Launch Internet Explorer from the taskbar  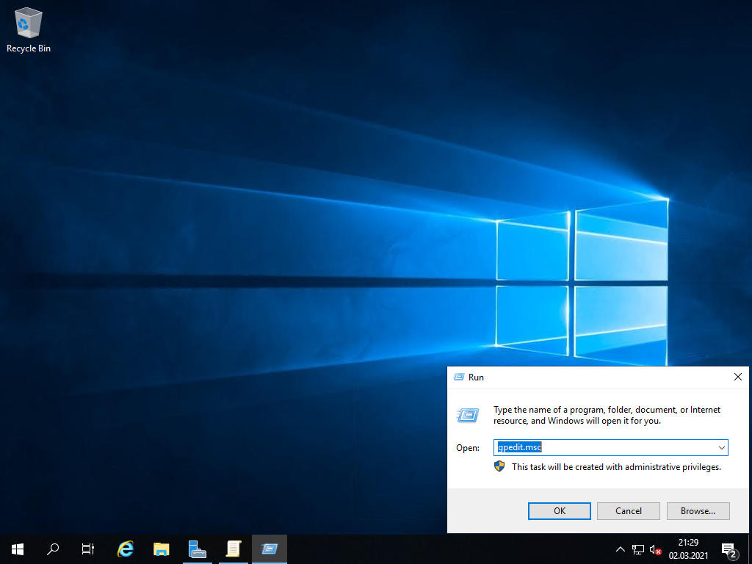click(x=126, y=549)
